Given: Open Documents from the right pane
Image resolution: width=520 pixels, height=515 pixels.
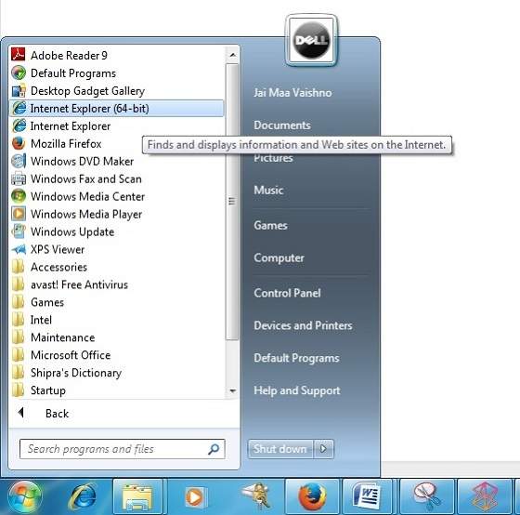Looking at the screenshot, I should point(282,125).
